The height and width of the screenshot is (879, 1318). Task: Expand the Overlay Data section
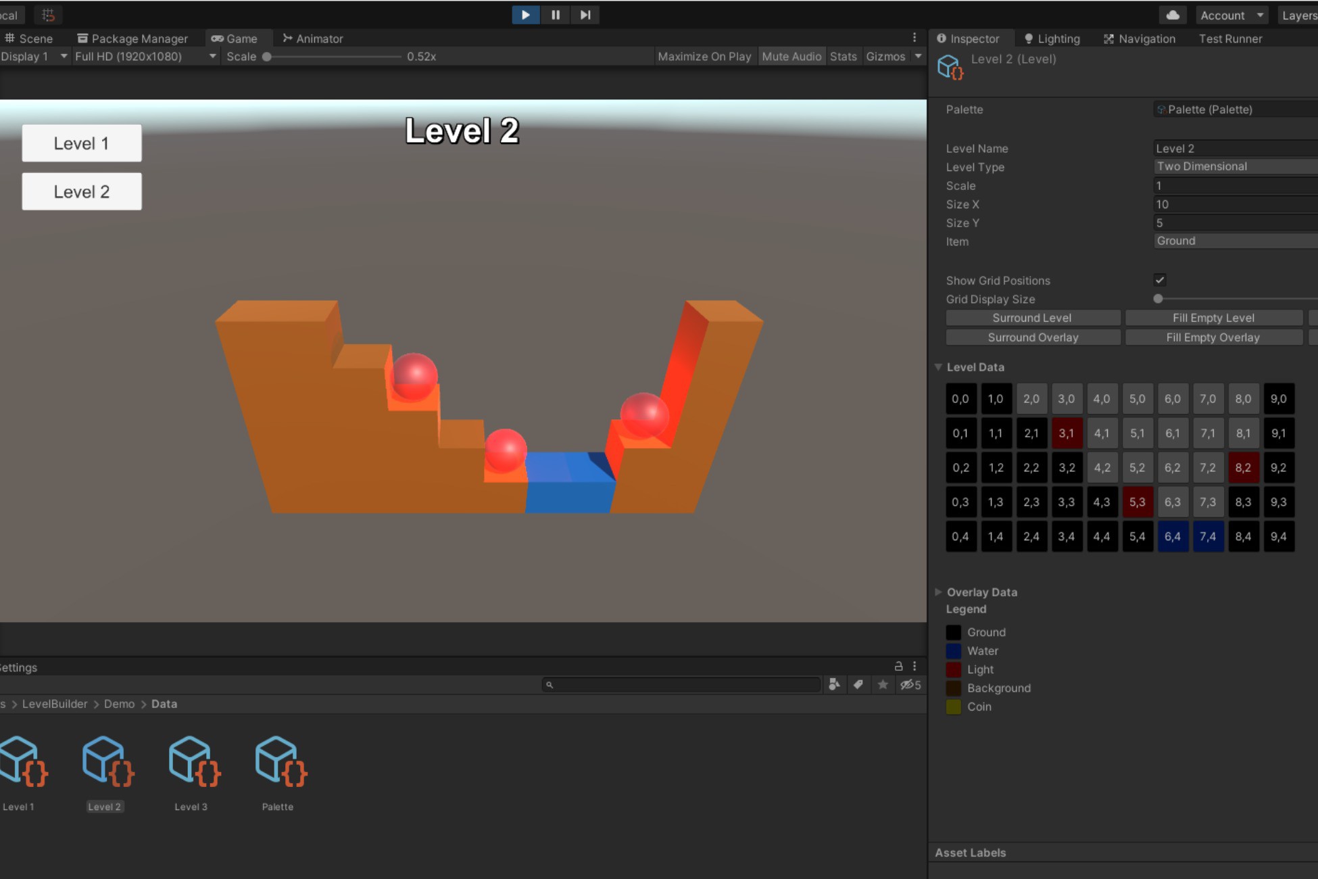[939, 592]
